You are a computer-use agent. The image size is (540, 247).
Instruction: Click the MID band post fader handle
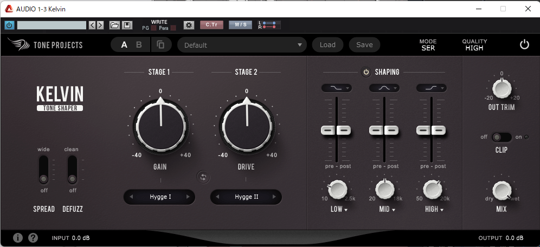tap(391, 130)
